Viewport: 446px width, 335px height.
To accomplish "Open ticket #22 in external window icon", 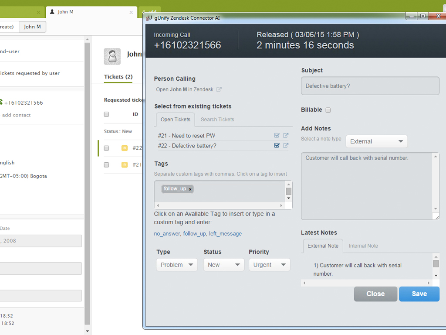I will [286, 146].
